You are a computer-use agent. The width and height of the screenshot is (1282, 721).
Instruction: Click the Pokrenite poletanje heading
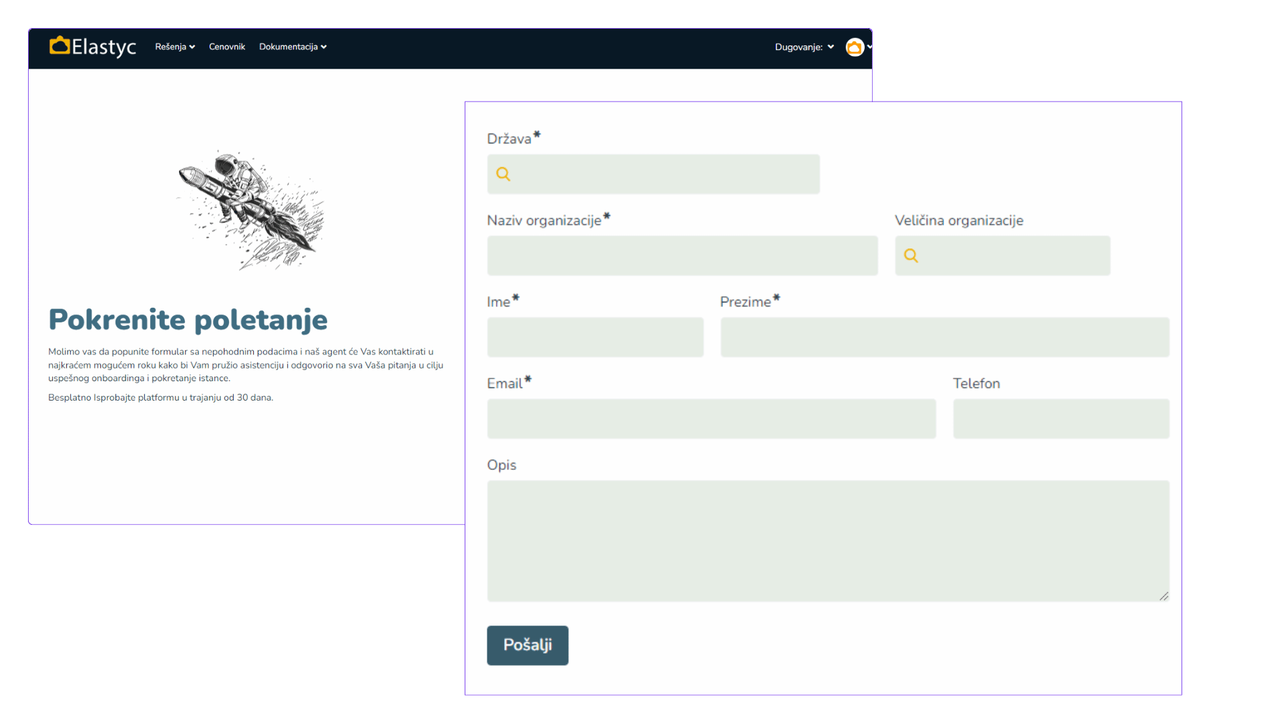point(188,320)
